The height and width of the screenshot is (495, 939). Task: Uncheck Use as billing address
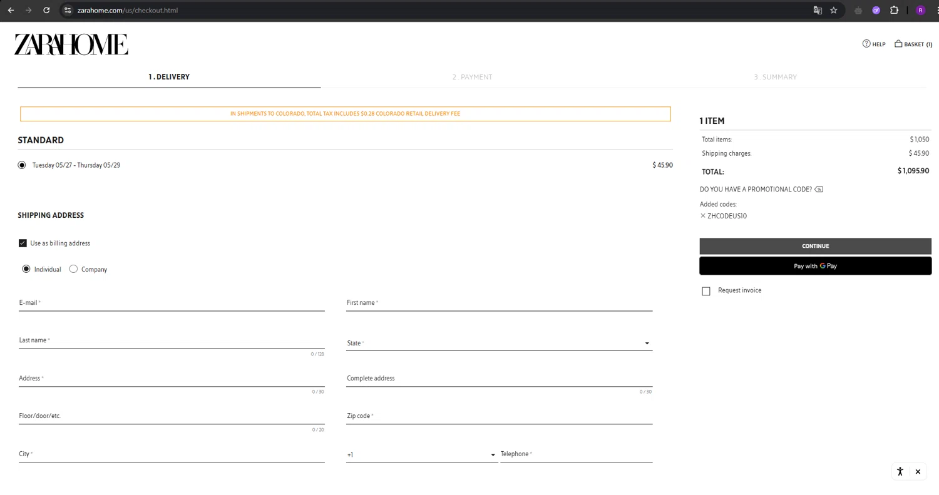(23, 243)
